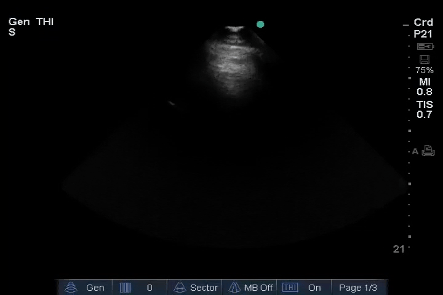Viewport: 443px width, 295px height.
Task: Click the Sector shape icon
Action: (180, 288)
